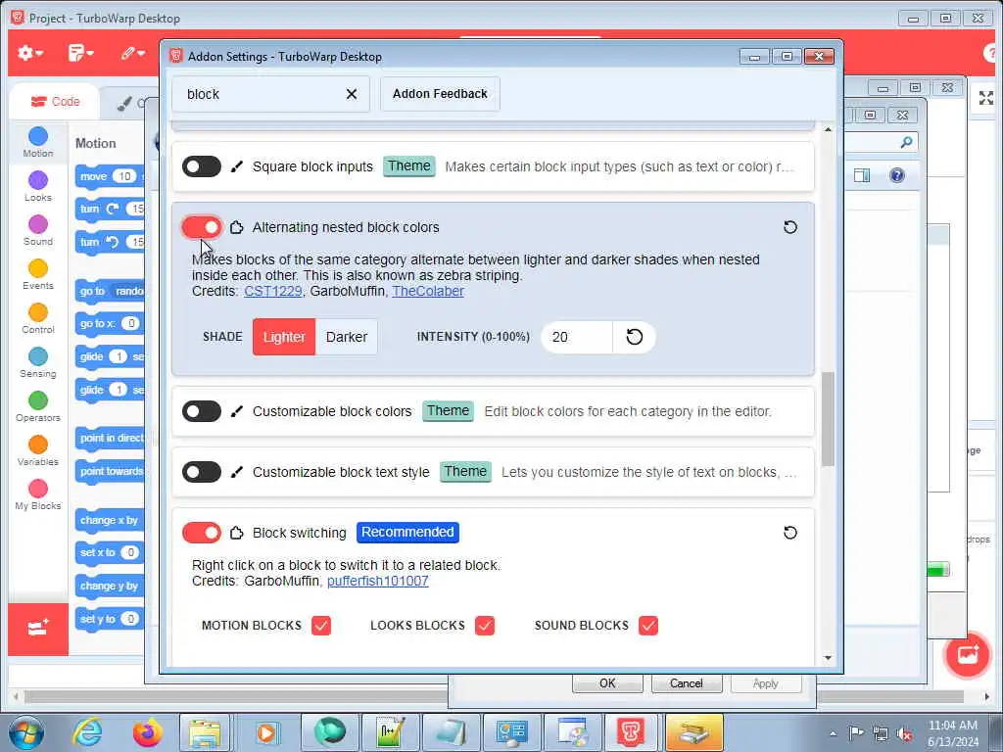The height and width of the screenshot is (752, 1003).
Task: Enable Customizable block text style addon
Action: [x=202, y=472]
